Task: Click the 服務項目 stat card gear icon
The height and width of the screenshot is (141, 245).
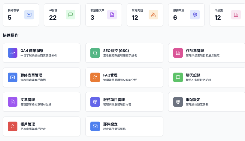Action: (x=195, y=15)
